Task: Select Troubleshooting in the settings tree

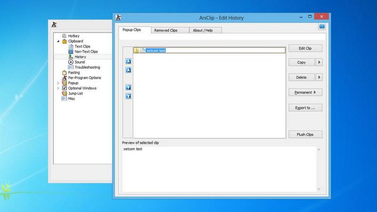Action: point(87,67)
